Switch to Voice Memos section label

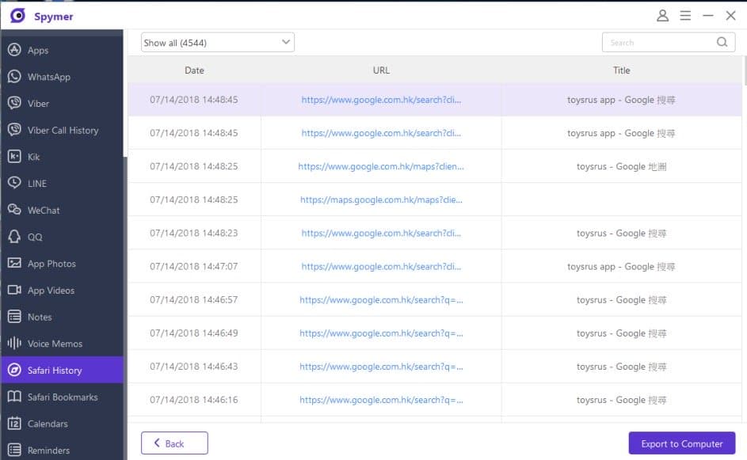coord(55,344)
